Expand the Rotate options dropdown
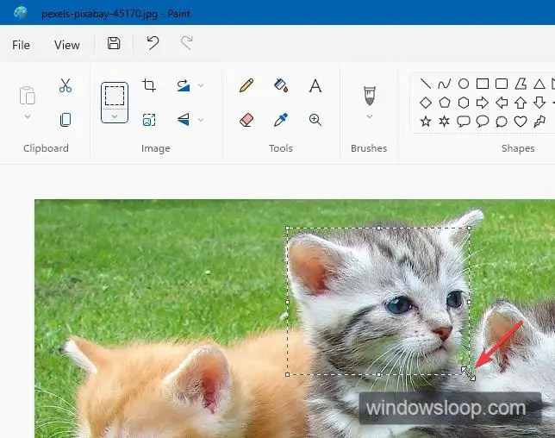Viewport: 555px width, 438px height. pos(201,85)
